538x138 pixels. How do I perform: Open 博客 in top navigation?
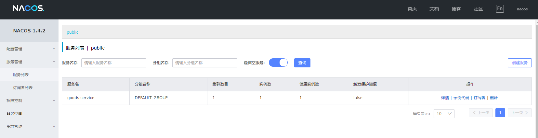tap(456, 9)
